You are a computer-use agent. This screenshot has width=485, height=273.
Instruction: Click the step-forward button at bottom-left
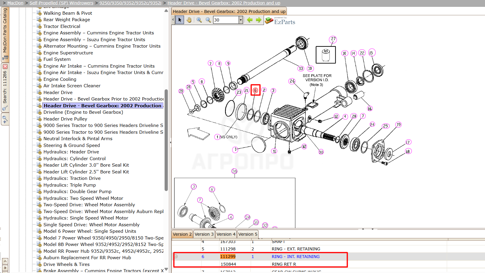point(5,268)
